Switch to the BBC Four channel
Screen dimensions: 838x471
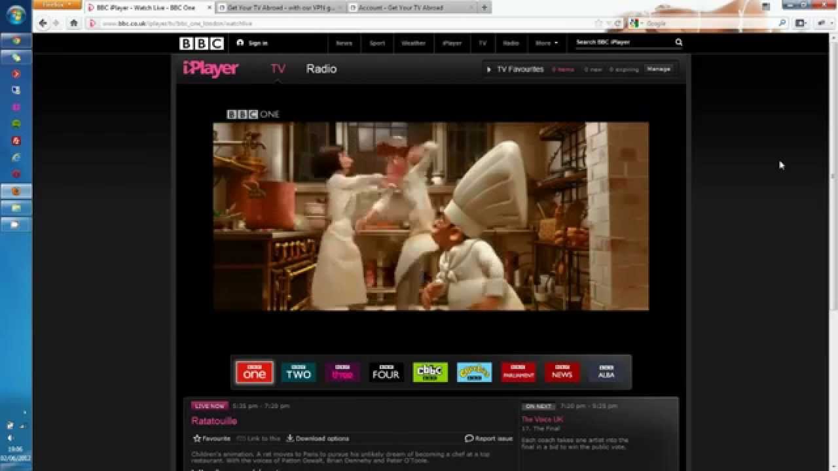click(x=386, y=372)
